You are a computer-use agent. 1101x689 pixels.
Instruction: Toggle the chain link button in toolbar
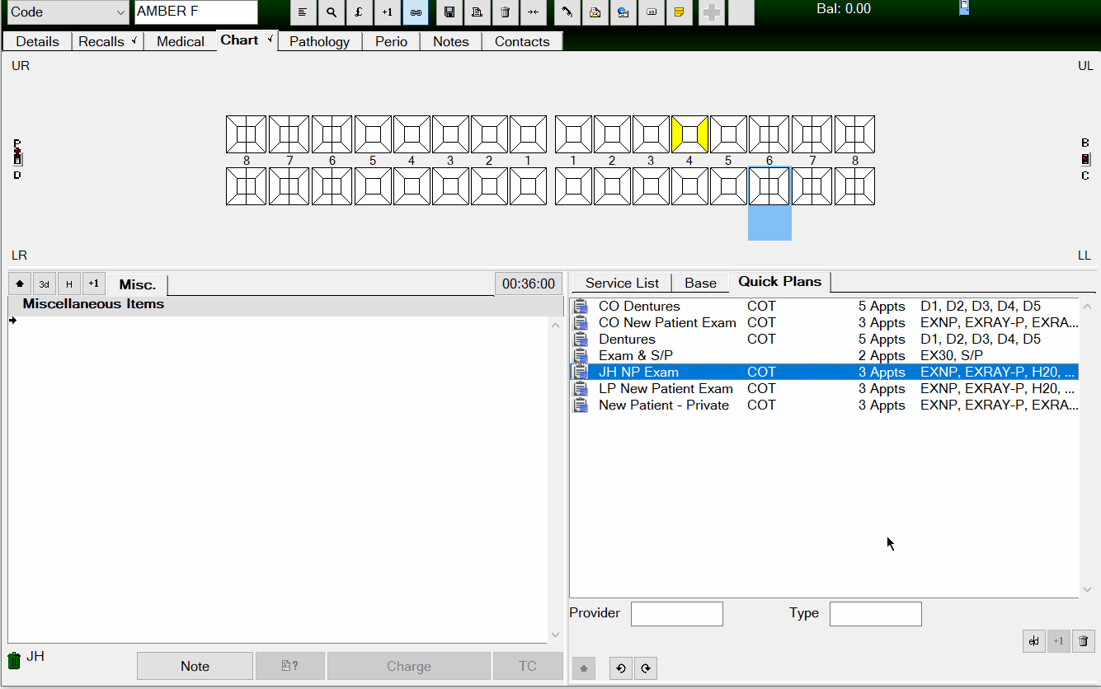coord(415,12)
